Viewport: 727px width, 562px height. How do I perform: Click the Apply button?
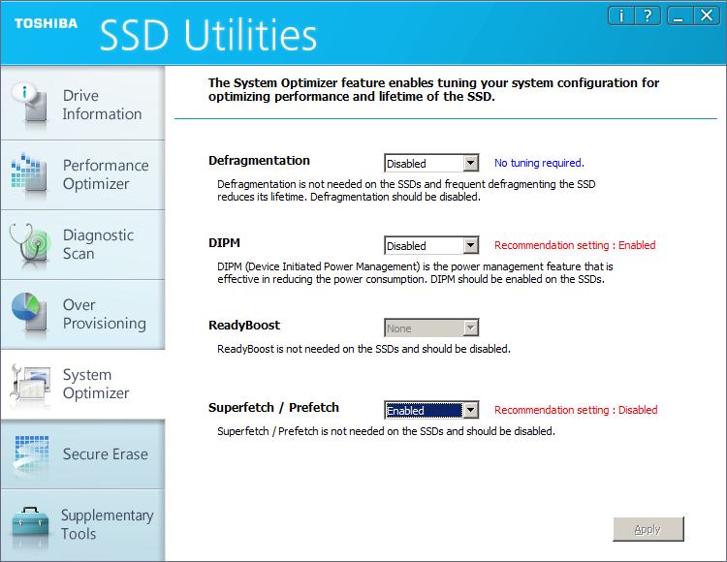click(x=648, y=529)
